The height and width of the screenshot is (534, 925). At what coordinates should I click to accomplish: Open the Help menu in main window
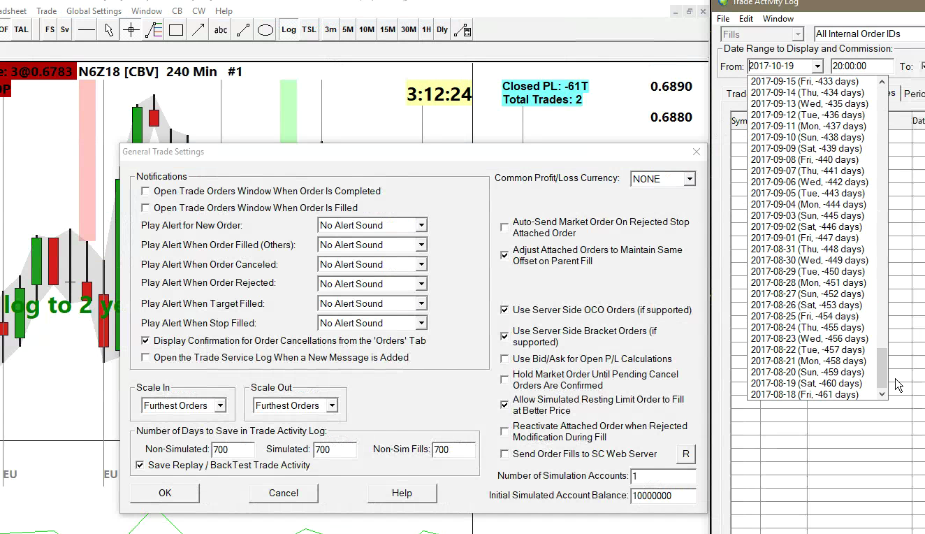[x=224, y=11]
